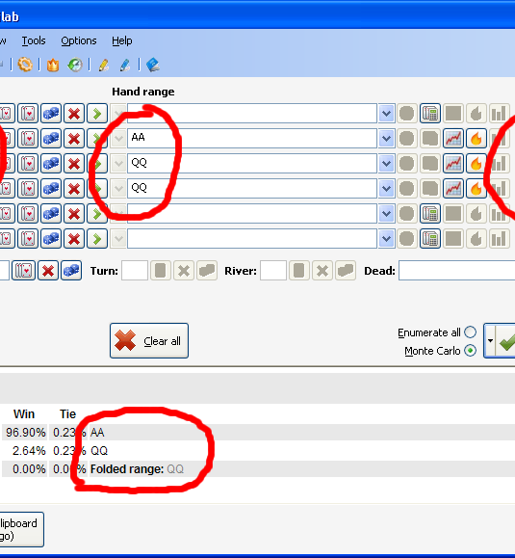
Task: Open the evaluate button dropdown arrow
Action: 490,340
